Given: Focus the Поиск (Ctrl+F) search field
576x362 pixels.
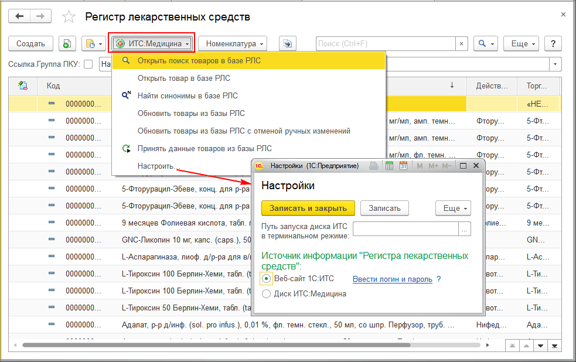Looking at the screenshot, I should [x=386, y=44].
